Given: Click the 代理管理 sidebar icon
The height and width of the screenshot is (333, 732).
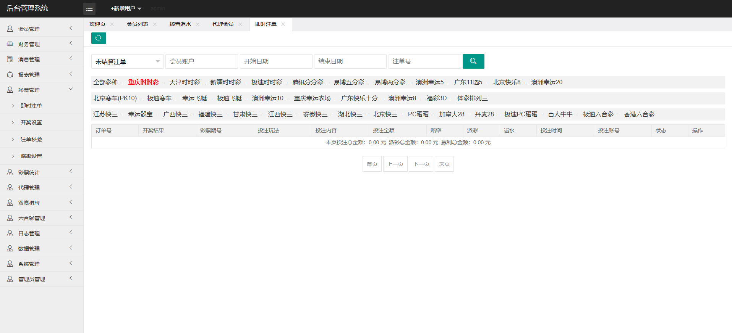Looking at the screenshot, I should [10, 187].
